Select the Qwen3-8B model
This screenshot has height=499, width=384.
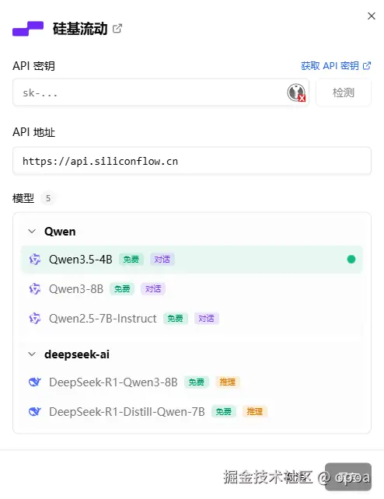pyautogui.click(x=192, y=289)
